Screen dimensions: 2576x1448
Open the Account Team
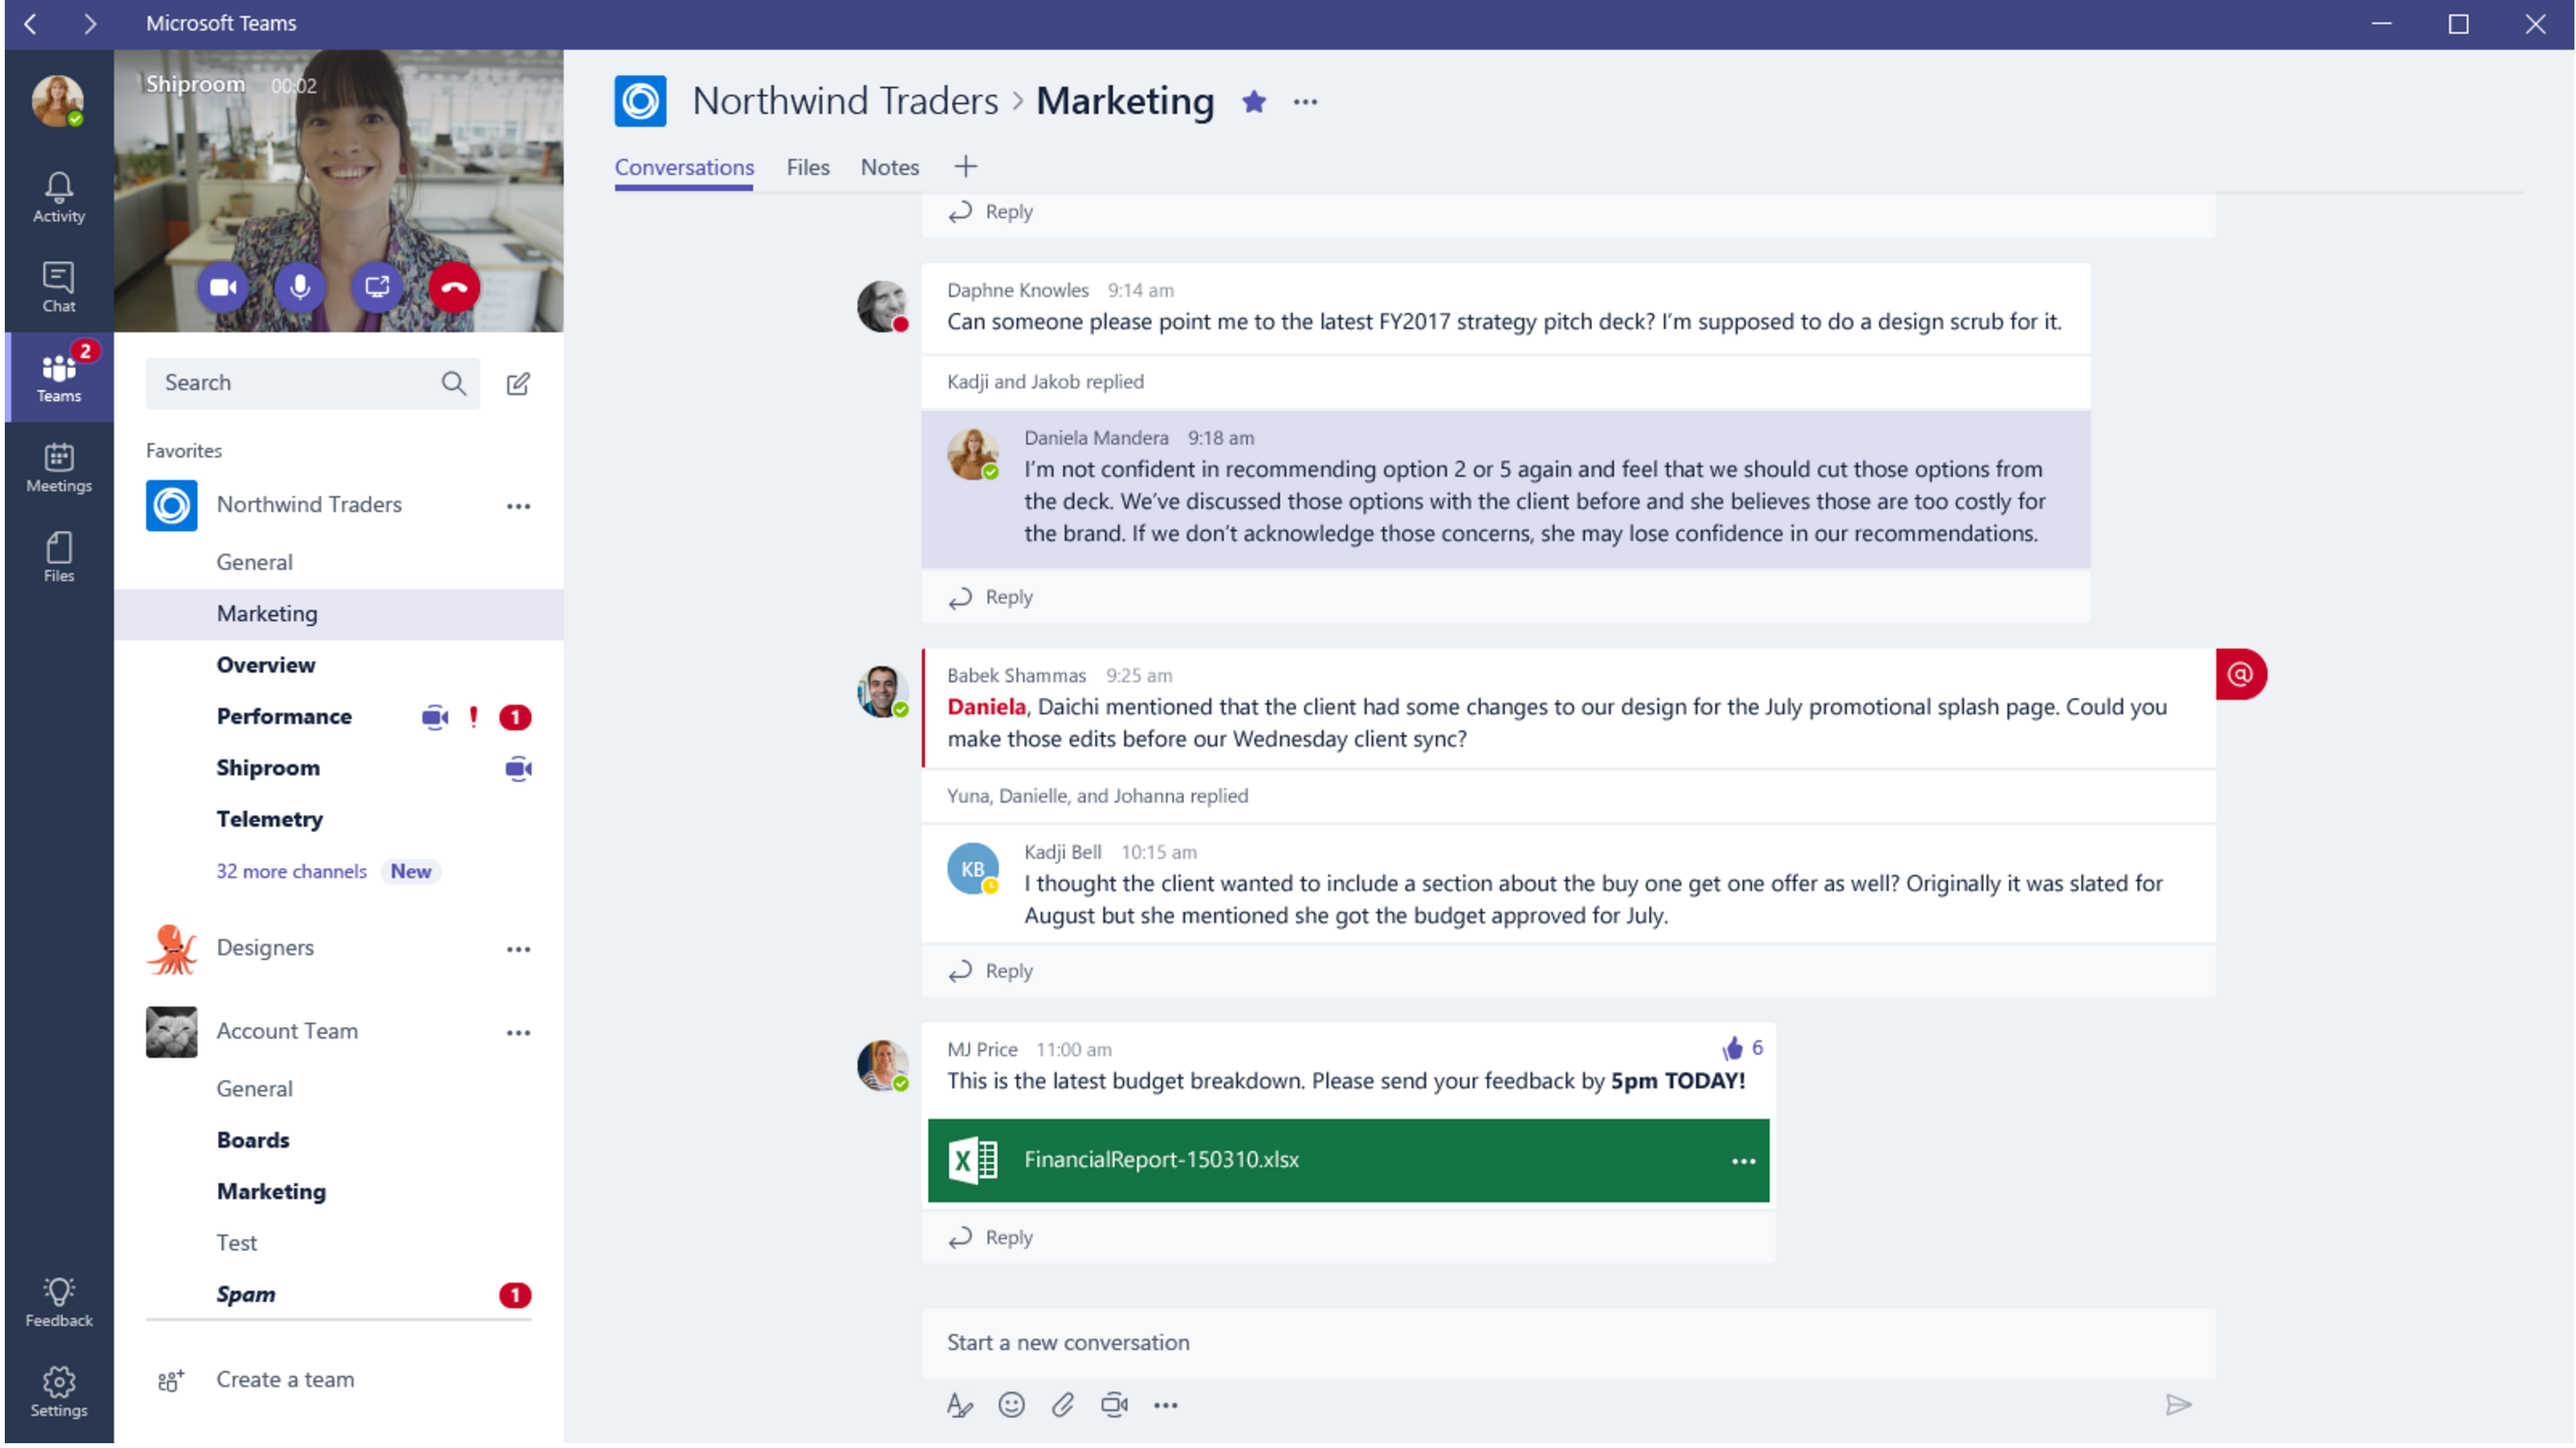[x=287, y=1031]
